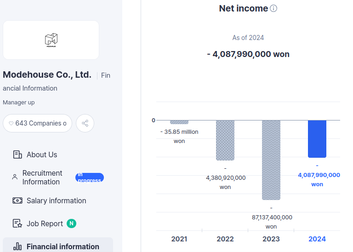Viewport: 353px width, 252px height.
Task: Click the '- 35.85 million won' label
Action: pyautogui.click(x=179, y=137)
